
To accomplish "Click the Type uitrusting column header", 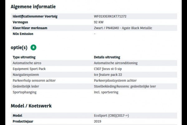I will pyautogui.click(x=24, y=57).
